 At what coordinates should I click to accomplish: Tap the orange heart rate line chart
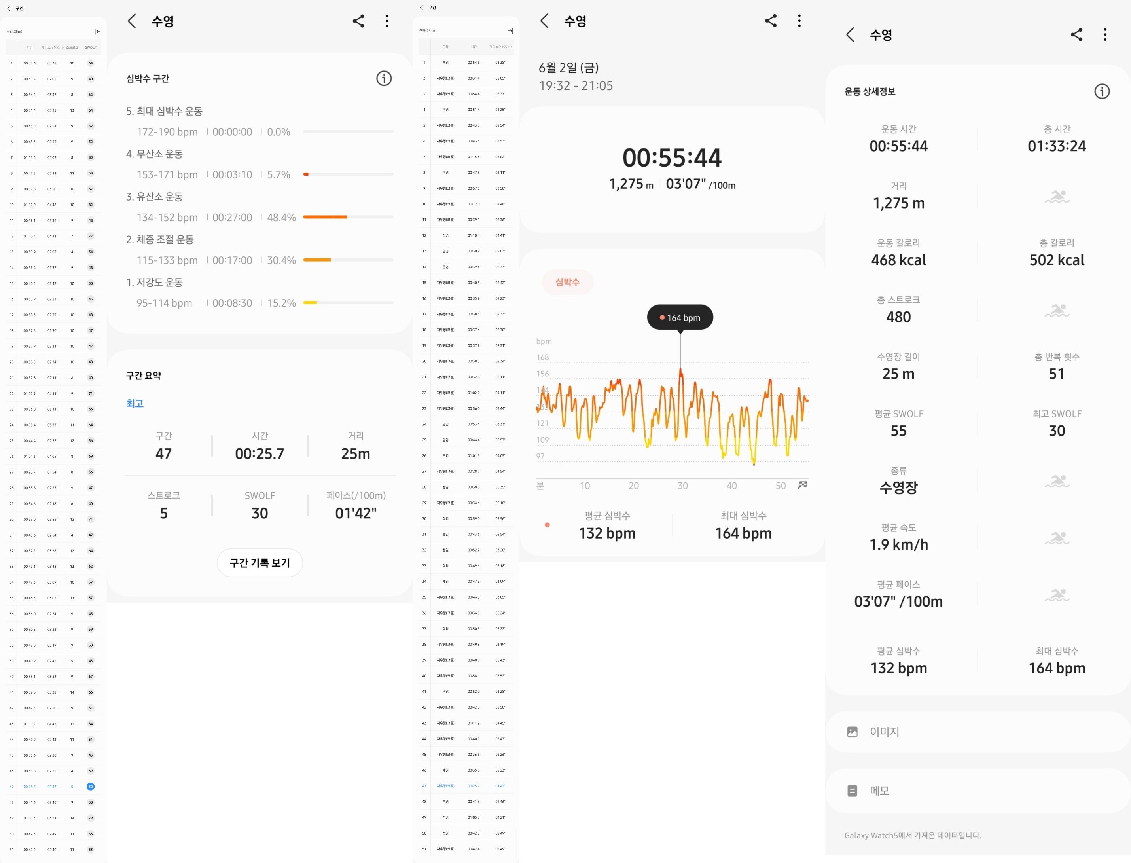point(672,416)
